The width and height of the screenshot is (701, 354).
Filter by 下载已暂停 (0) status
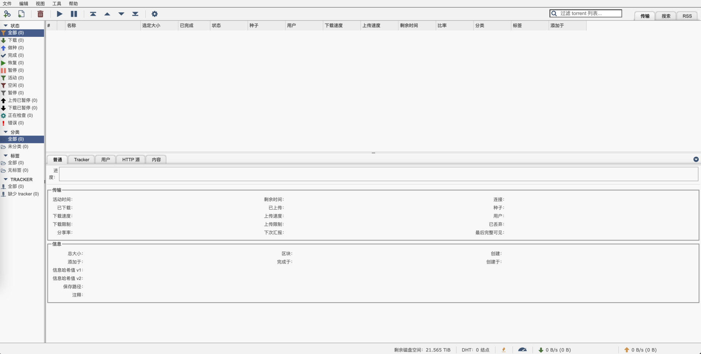click(x=22, y=108)
